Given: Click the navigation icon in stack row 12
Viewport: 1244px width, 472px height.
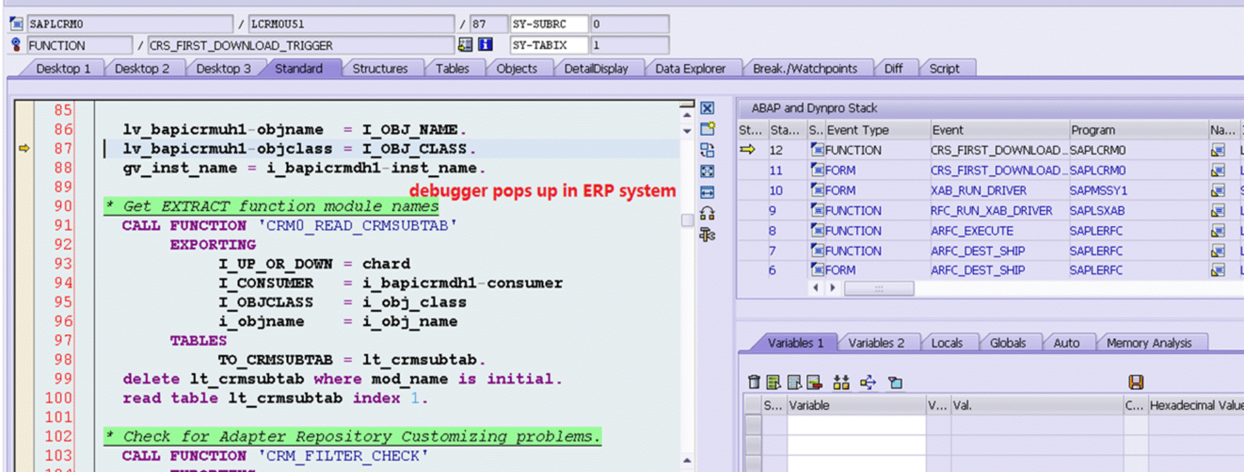Looking at the screenshot, I should tap(1218, 150).
